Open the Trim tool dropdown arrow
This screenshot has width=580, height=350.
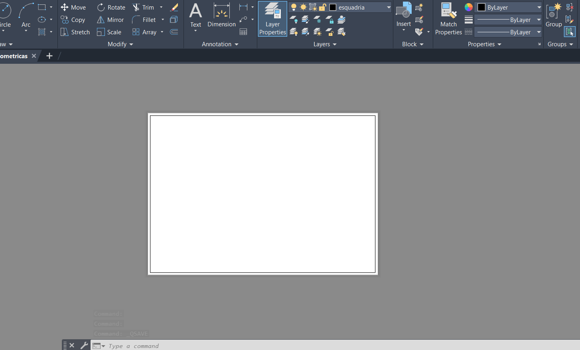click(x=161, y=8)
